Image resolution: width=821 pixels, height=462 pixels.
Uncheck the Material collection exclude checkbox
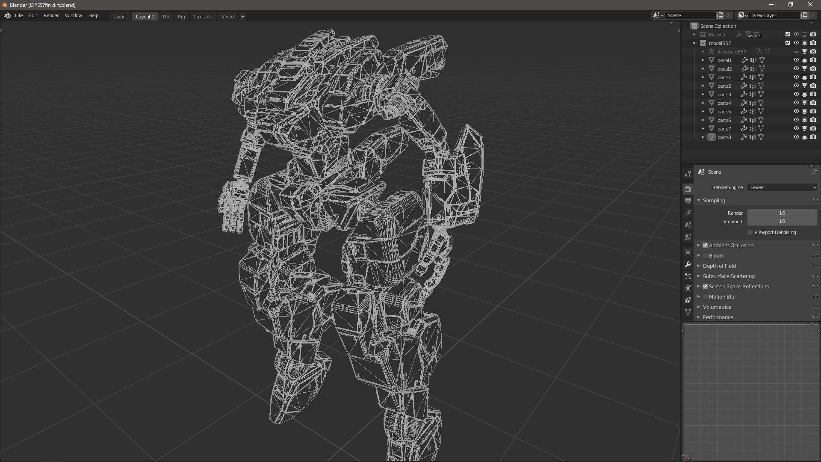pos(788,35)
